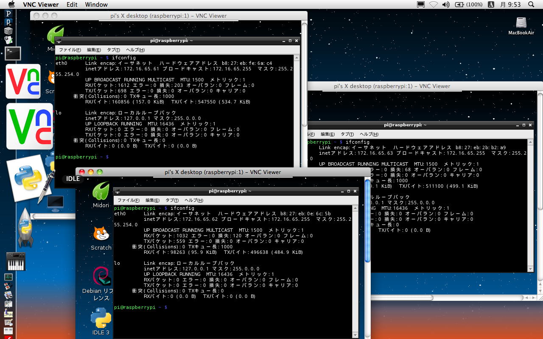Viewport: 543px width, 339px height.
Task: Click the window menu icon of the 172.16.65.61 terminal
Action: click(59, 41)
